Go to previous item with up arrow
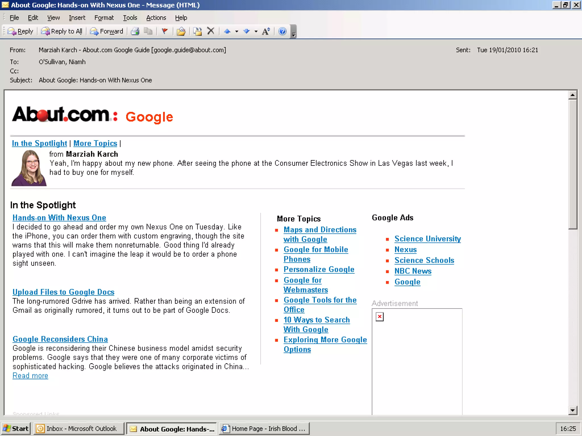Viewport: 582px width, 436px height. pyautogui.click(x=227, y=31)
